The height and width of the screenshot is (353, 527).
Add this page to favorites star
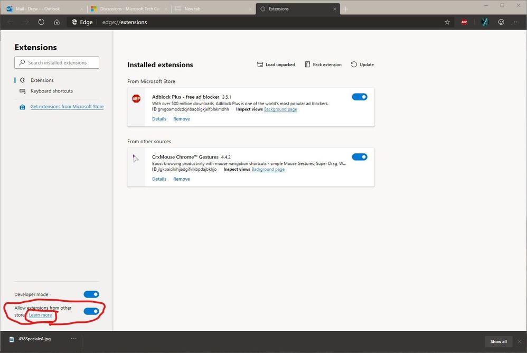click(447, 22)
